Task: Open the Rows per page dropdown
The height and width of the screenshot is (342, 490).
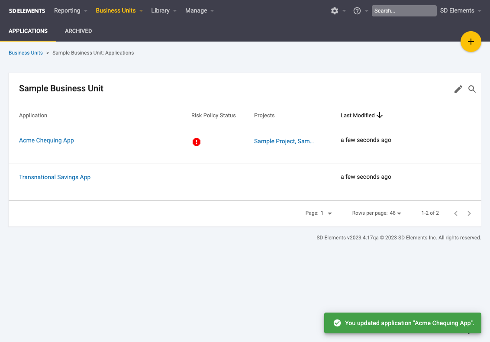Action: 395,213
